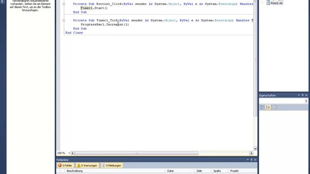Screen dimensions: 310x174
Task: Click on ProgressBar1.Increment(1) code line
Action: tap(105, 25)
